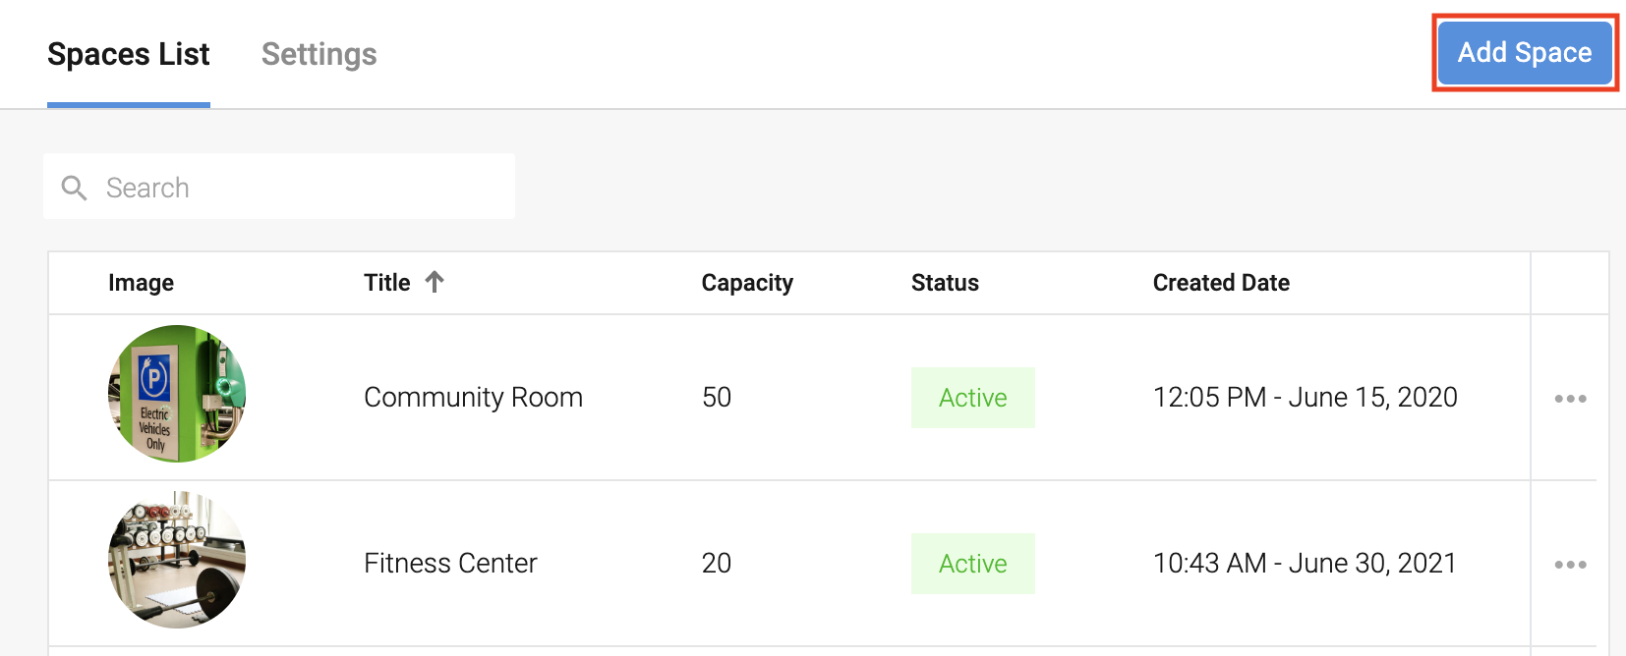
Task: Click the Title sort arrow icon
Action: pos(435,283)
